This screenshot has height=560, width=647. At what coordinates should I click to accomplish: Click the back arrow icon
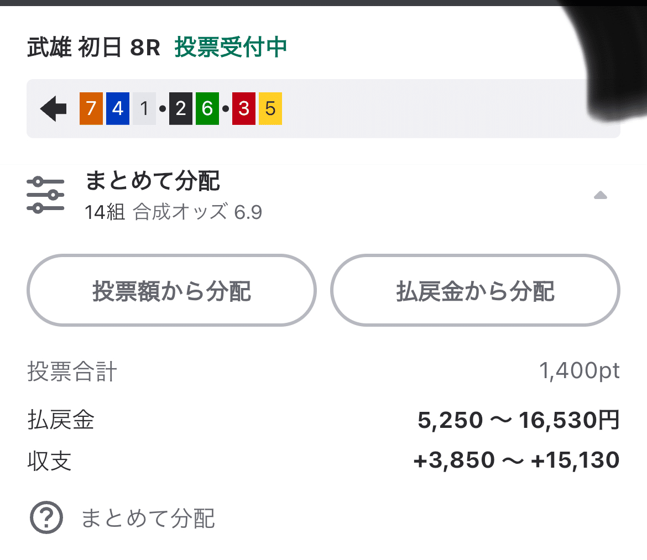coord(53,108)
